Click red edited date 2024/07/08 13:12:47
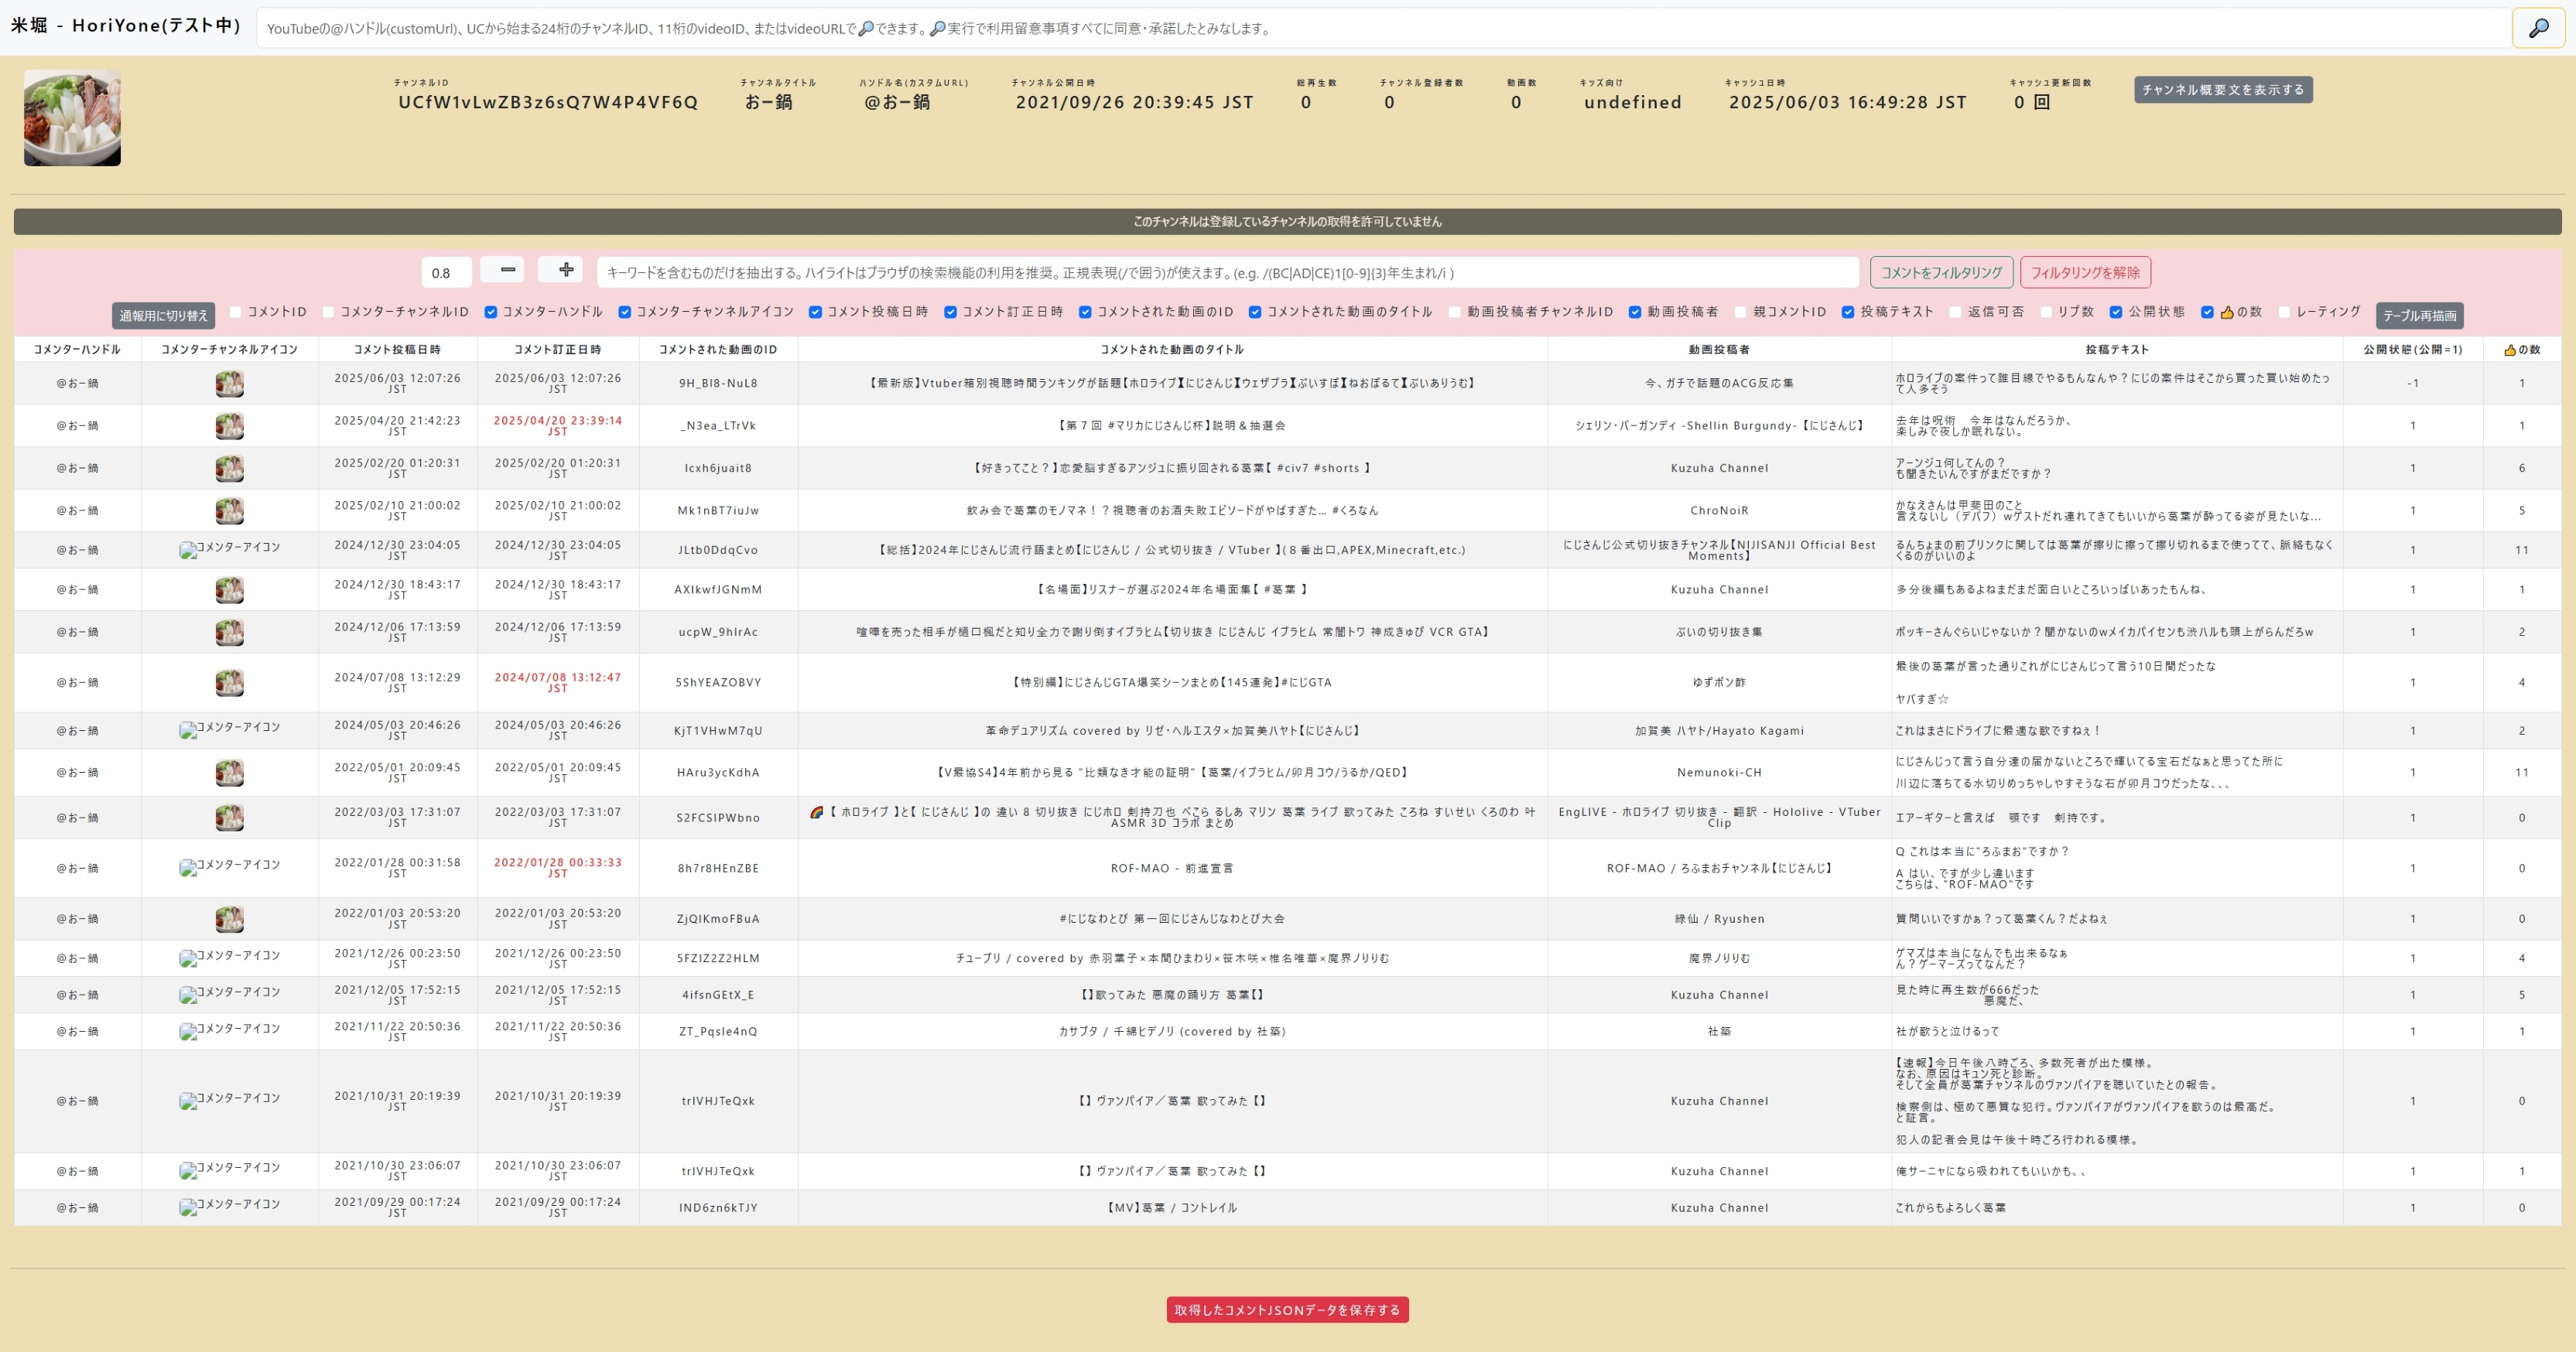Image resolution: width=2576 pixels, height=1352 pixels. pyautogui.click(x=558, y=682)
